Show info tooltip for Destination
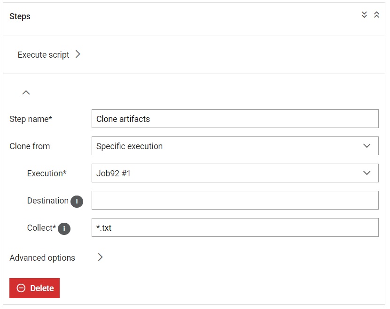Viewport: 390px width, 309px height. click(77, 201)
